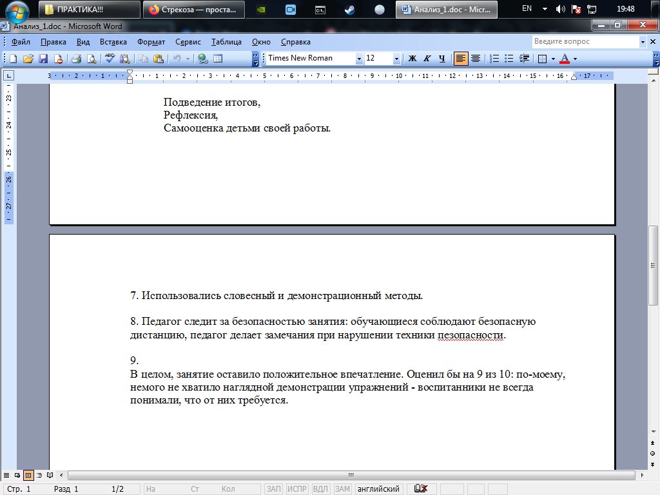The height and width of the screenshot is (495, 660).
Task: Click the Open file folder icon
Action: tap(28, 59)
